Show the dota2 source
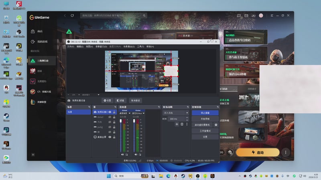This screenshot has height=180, width=321. coord(110,117)
